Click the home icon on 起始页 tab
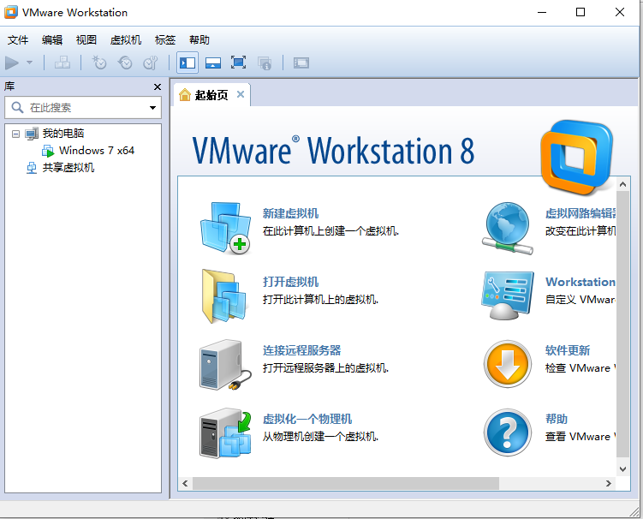This screenshot has width=643, height=519. click(x=185, y=95)
